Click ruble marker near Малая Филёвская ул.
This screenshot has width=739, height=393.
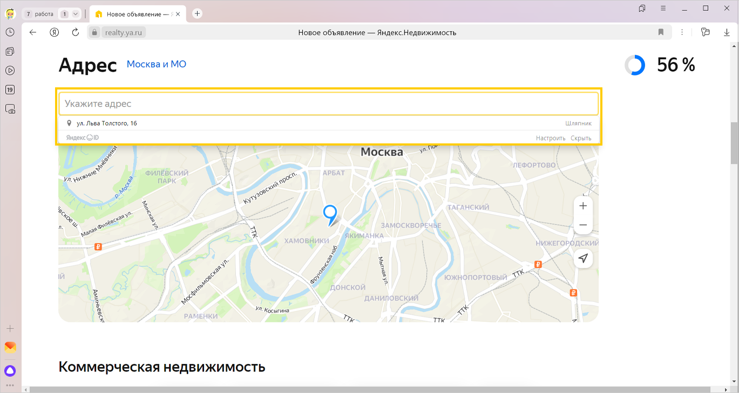[x=98, y=247]
